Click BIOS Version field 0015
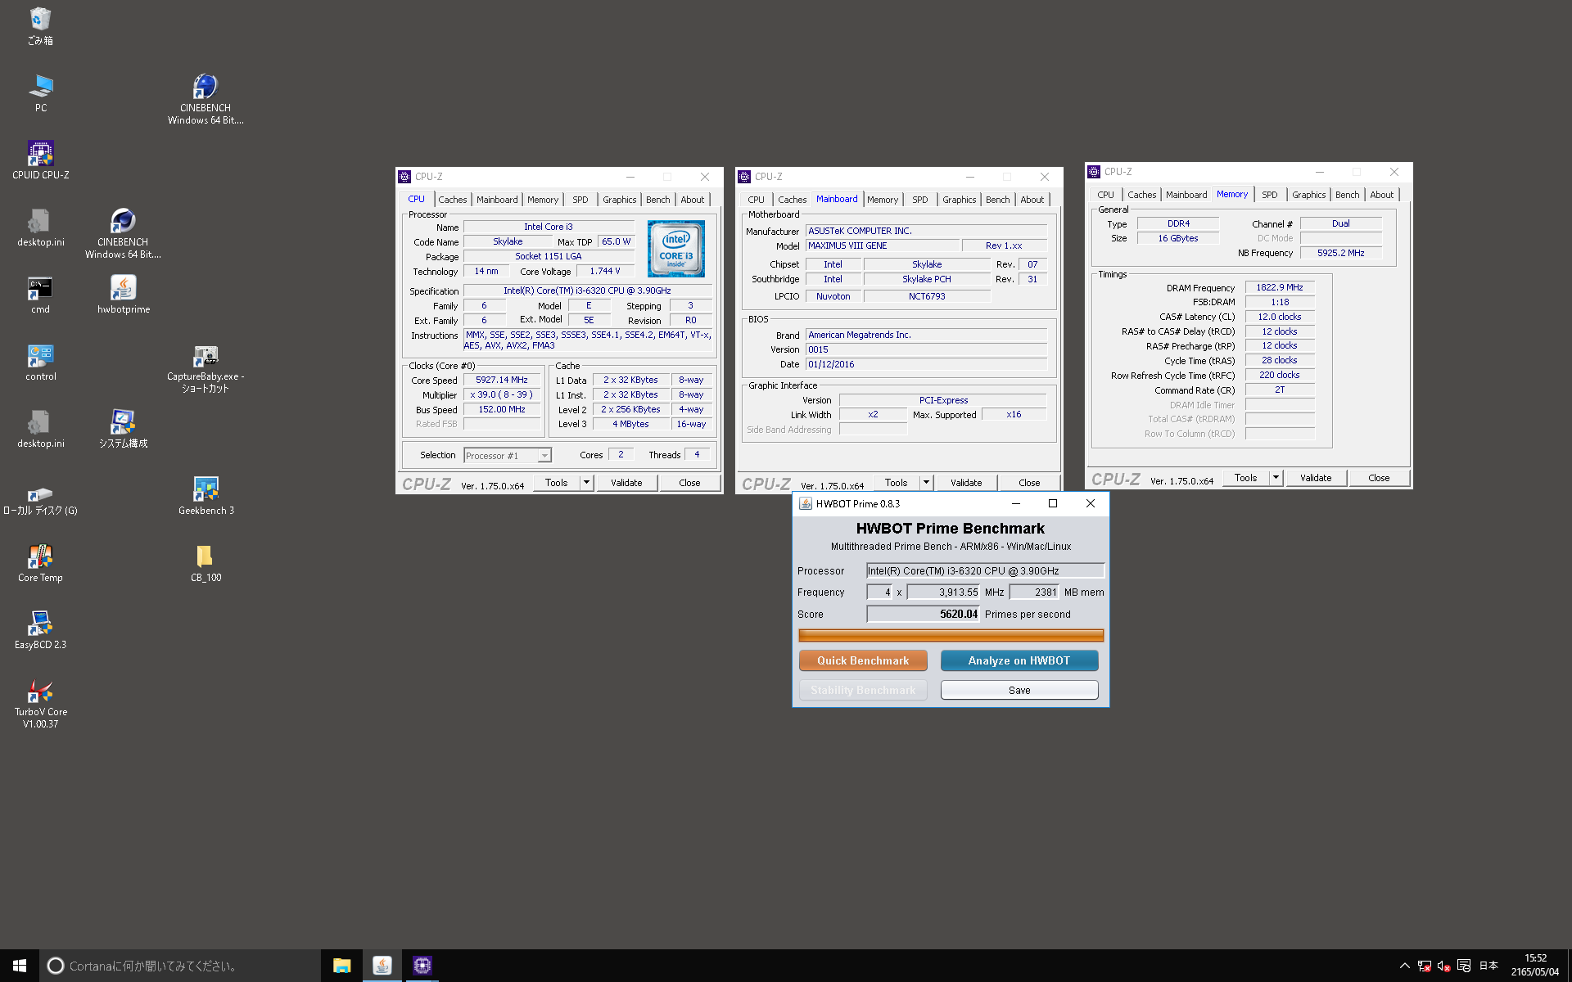Image resolution: width=1572 pixels, height=982 pixels. [x=926, y=349]
